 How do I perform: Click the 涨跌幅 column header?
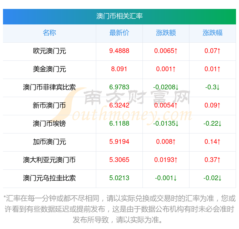click(212, 33)
